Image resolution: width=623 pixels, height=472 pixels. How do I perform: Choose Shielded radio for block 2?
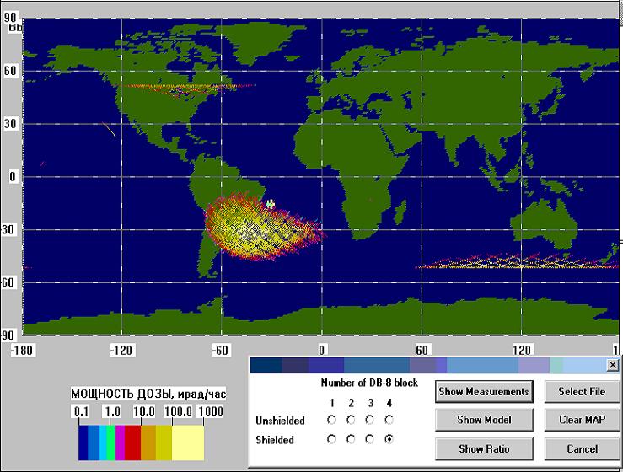tap(351, 439)
